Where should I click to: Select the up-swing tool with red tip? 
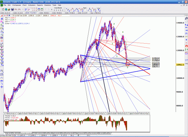point(72,9)
